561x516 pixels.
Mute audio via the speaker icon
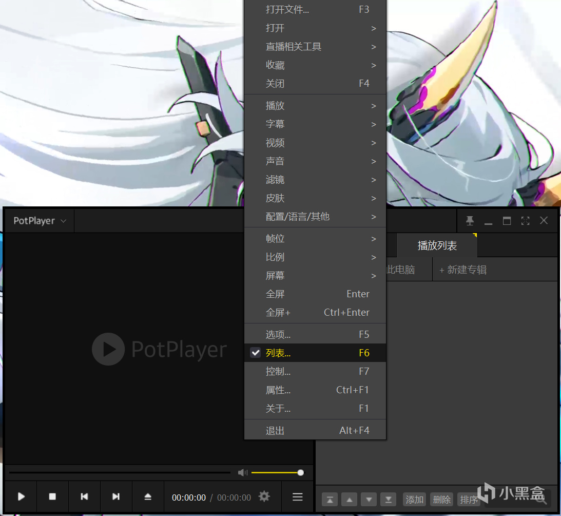(242, 472)
